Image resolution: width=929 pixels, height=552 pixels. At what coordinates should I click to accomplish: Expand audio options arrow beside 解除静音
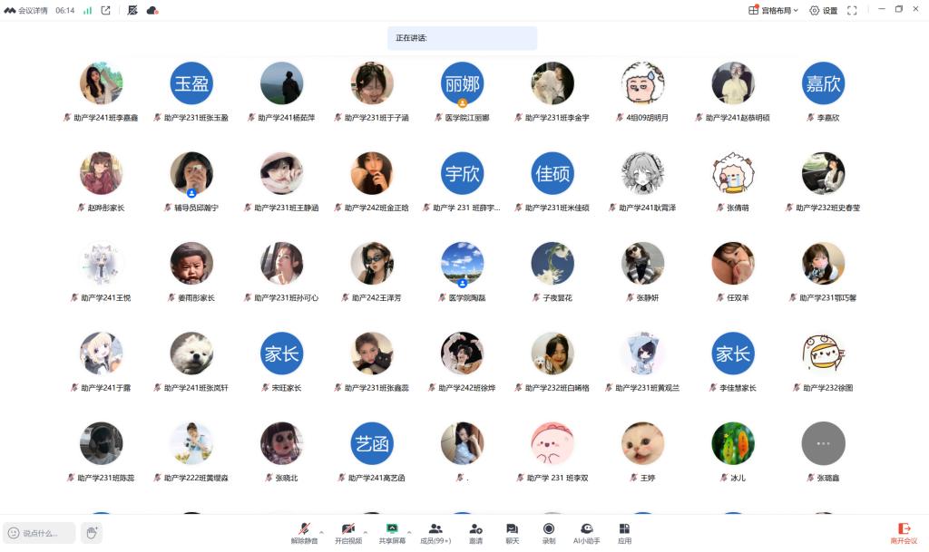(x=321, y=531)
